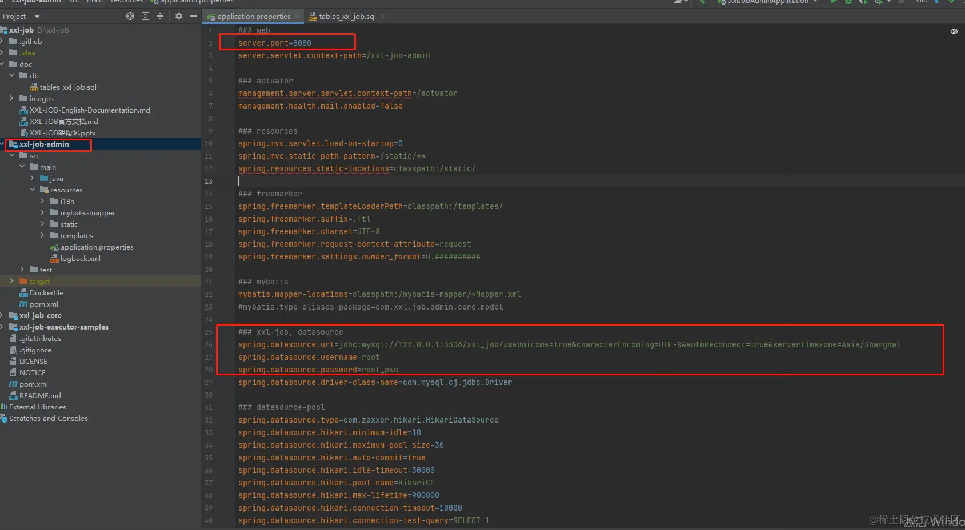Close the application.properties tab
Image resolution: width=965 pixels, height=530 pixels.
[298, 16]
